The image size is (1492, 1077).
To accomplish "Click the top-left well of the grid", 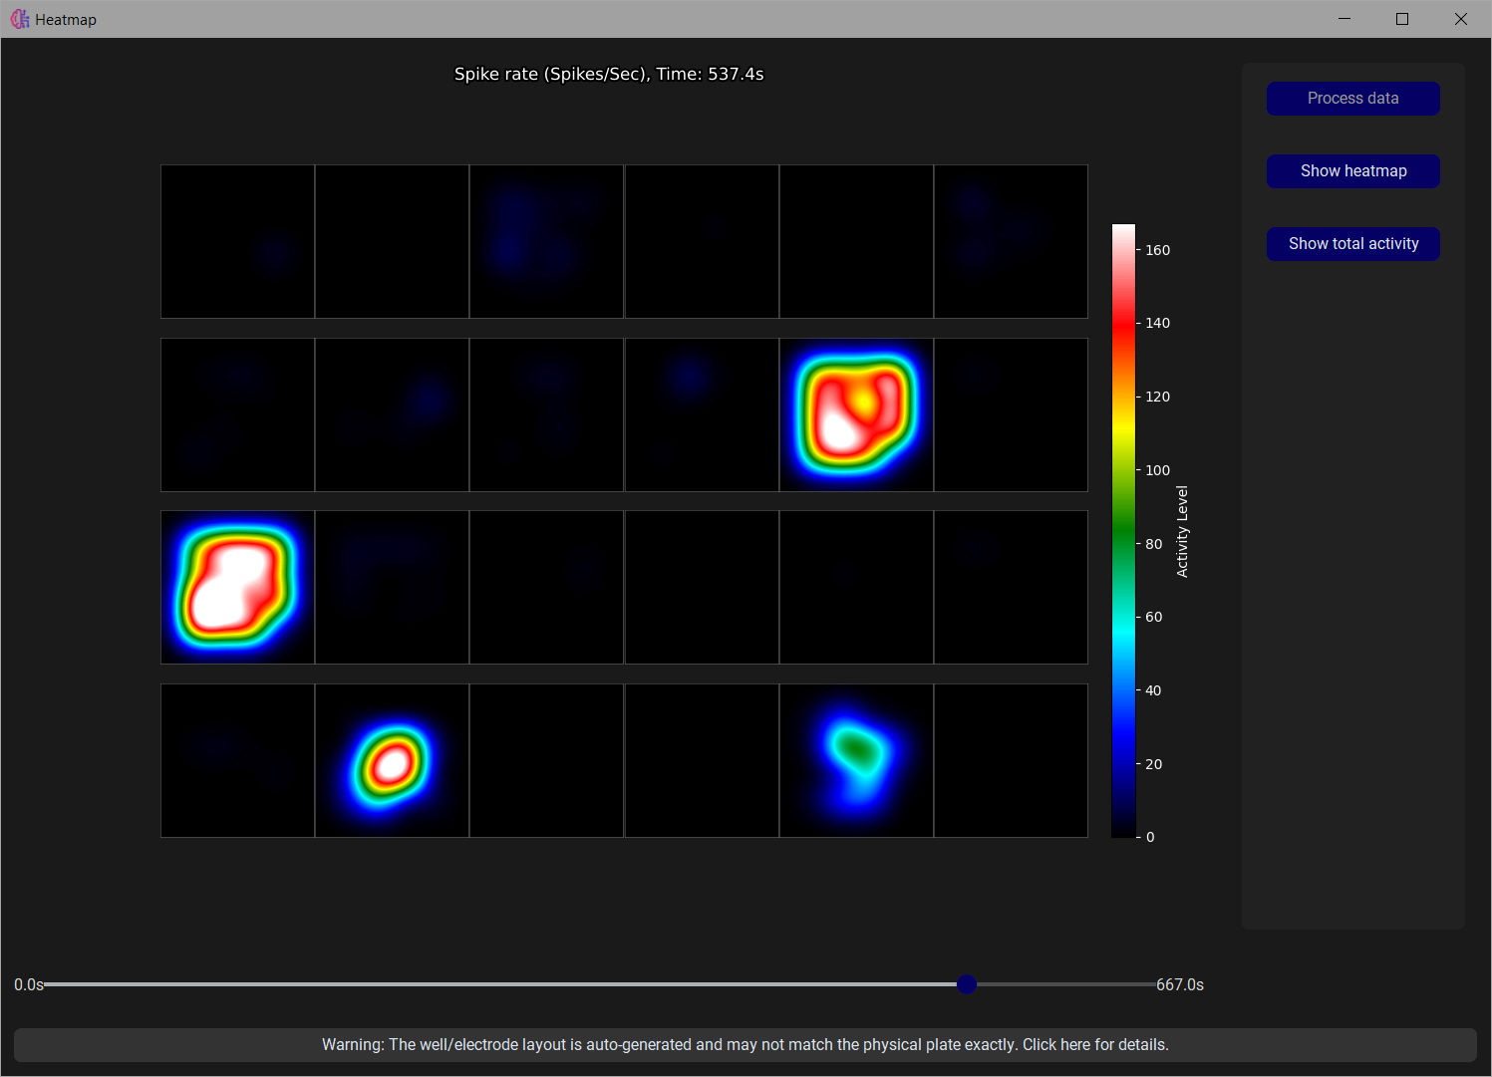I will click(237, 242).
